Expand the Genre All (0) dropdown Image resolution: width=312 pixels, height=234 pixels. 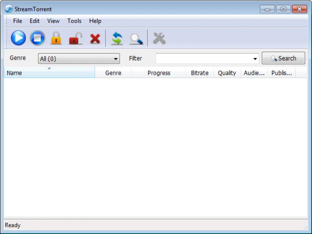click(79, 58)
